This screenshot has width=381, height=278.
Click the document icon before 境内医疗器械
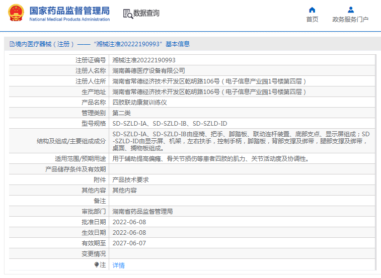[12, 44]
